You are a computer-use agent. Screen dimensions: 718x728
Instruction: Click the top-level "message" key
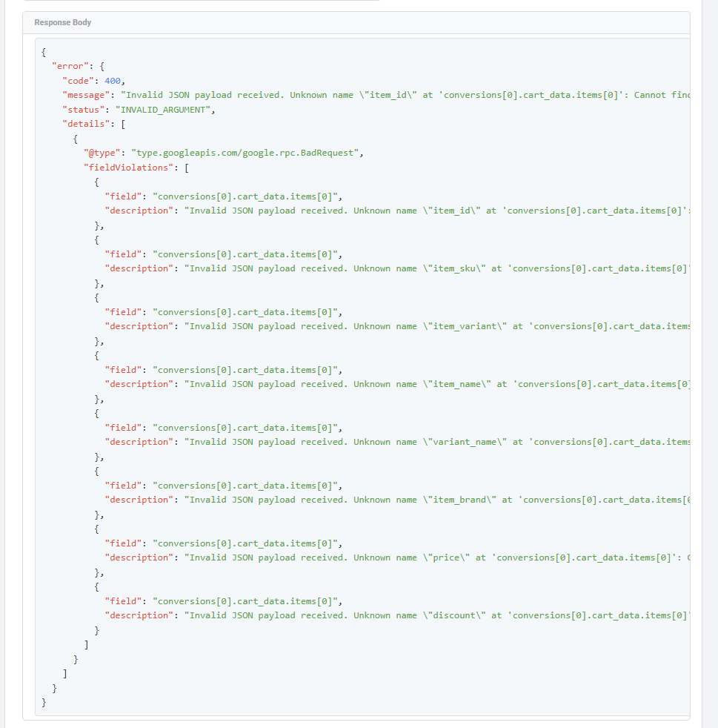click(x=86, y=95)
